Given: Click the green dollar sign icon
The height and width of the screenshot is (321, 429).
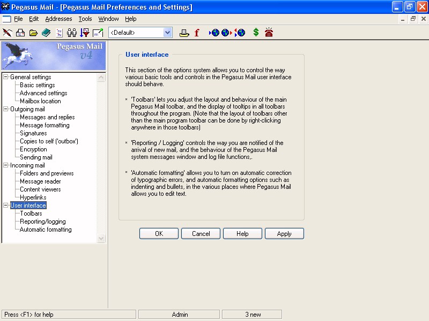Looking at the screenshot, I should [256, 33].
